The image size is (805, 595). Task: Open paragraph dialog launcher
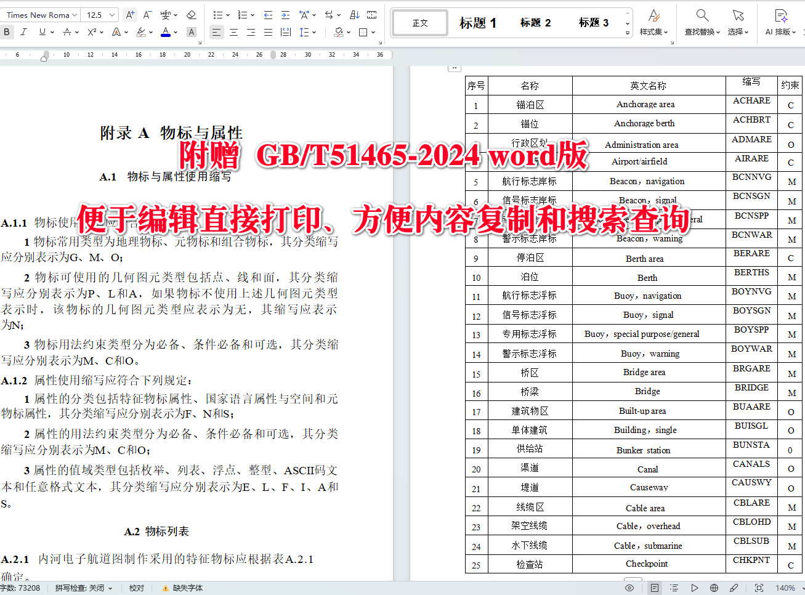380,42
